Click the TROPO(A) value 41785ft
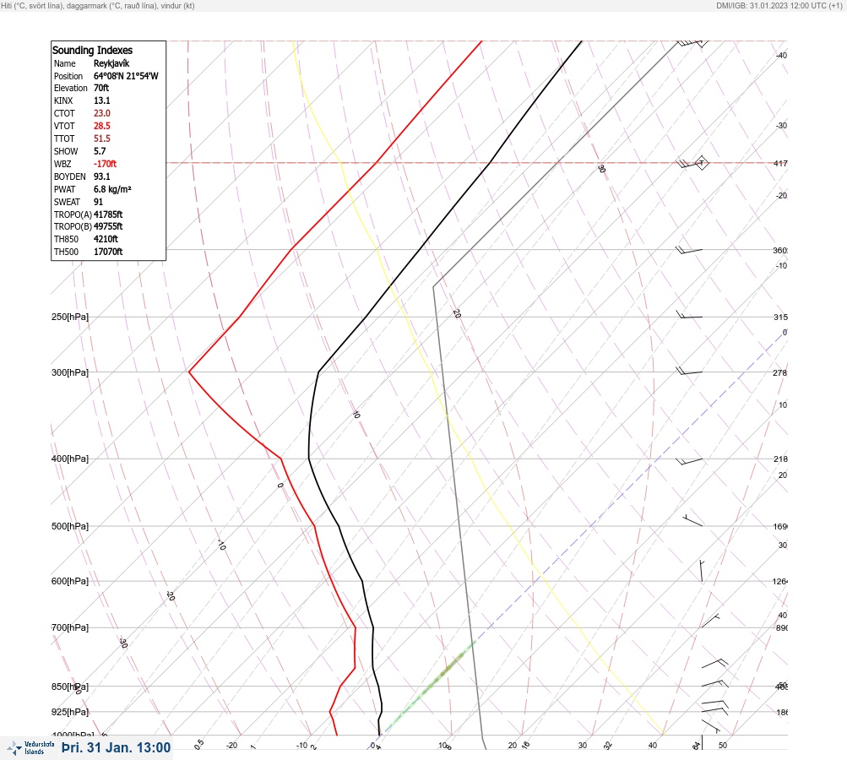The width and height of the screenshot is (847, 760). coord(108,214)
